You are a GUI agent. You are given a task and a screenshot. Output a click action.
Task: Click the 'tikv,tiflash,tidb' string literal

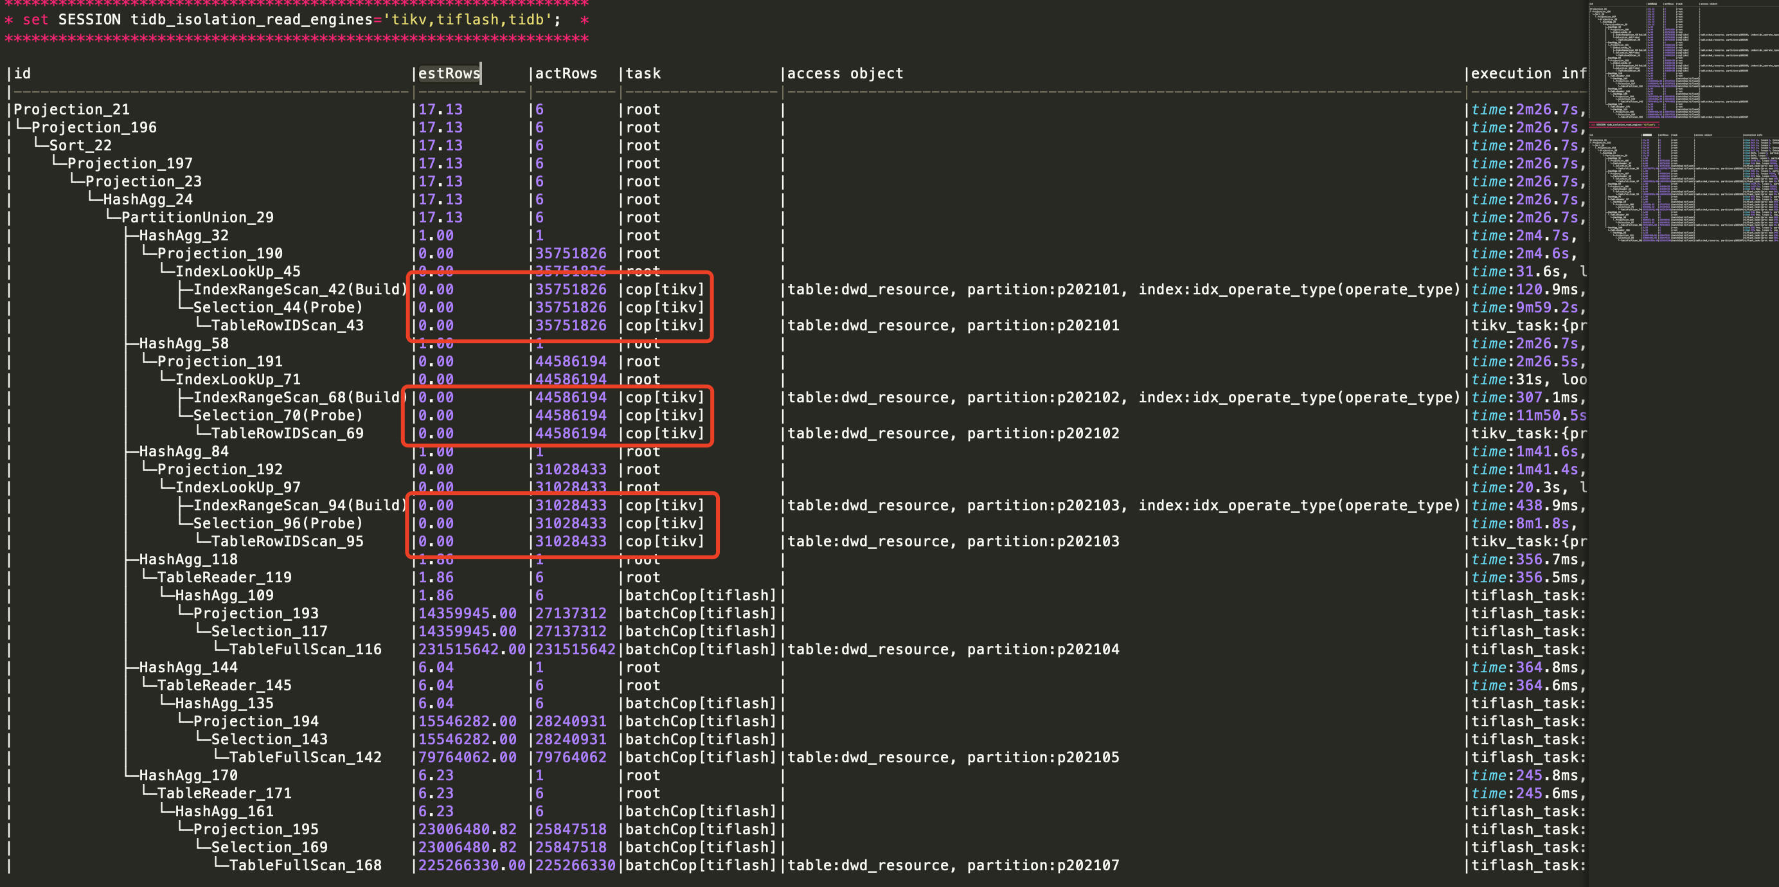point(467,19)
